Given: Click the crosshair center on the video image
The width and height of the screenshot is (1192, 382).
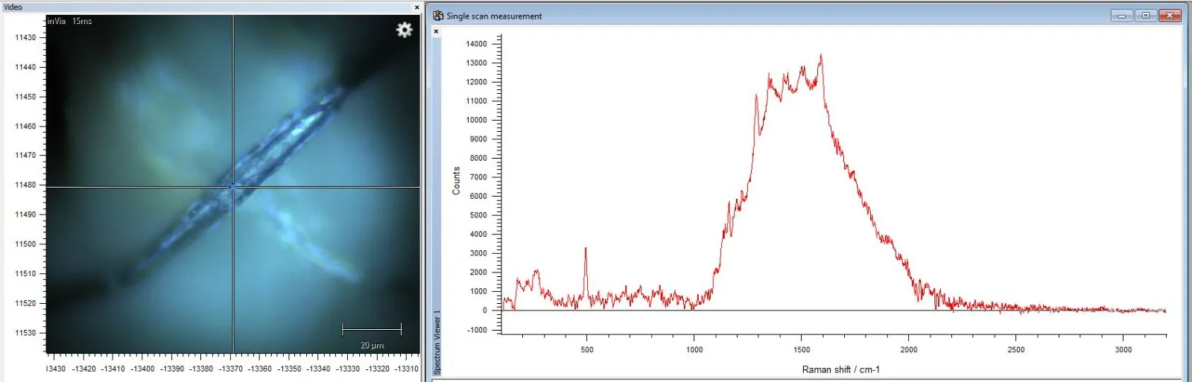Looking at the screenshot, I should 233,186.
